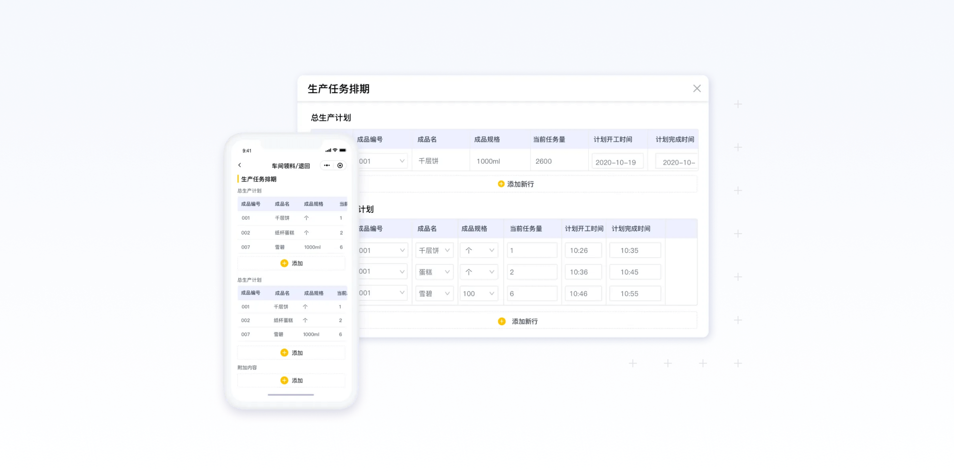Image resolution: width=954 pixels, height=474 pixels.
Task: Click the cut-off 2020-10- completion date field
Action: coord(677,162)
